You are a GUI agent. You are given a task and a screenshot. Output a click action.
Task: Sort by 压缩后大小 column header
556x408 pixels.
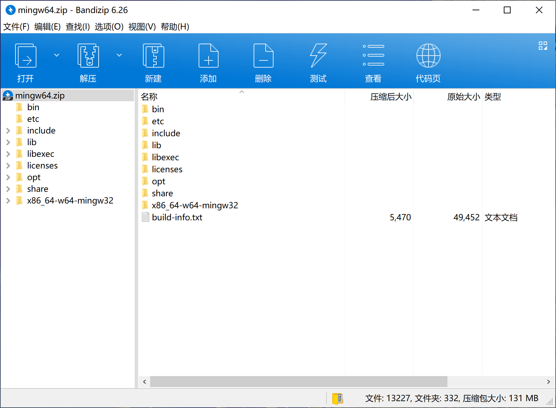coord(379,97)
